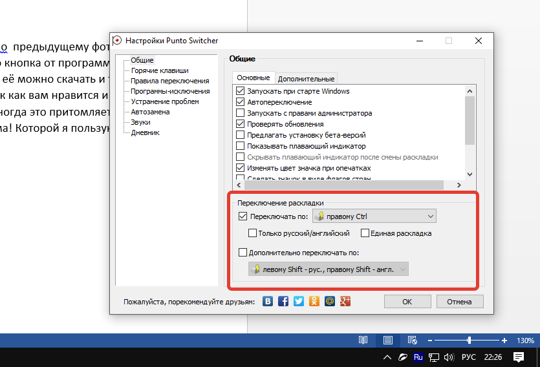Screen dimensions: 540x367
Task: Share via Mail.ru @ icon
Action: (x=330, y=301)
